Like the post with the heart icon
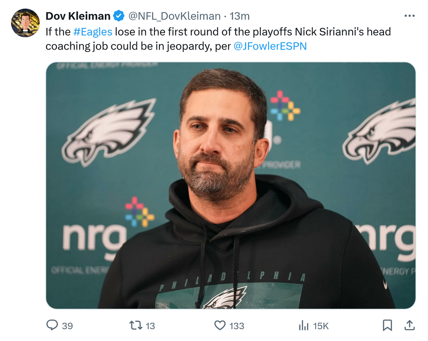The width and height of the screenshot is (428, 341). point(220,325)
